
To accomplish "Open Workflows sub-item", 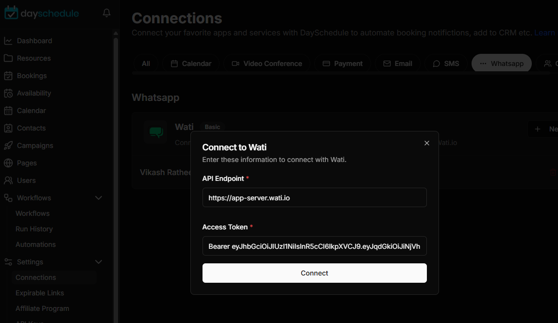I will [33, 213].
